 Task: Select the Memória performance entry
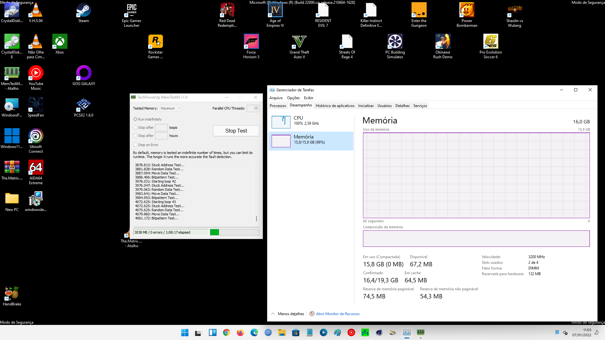[311, 141]
